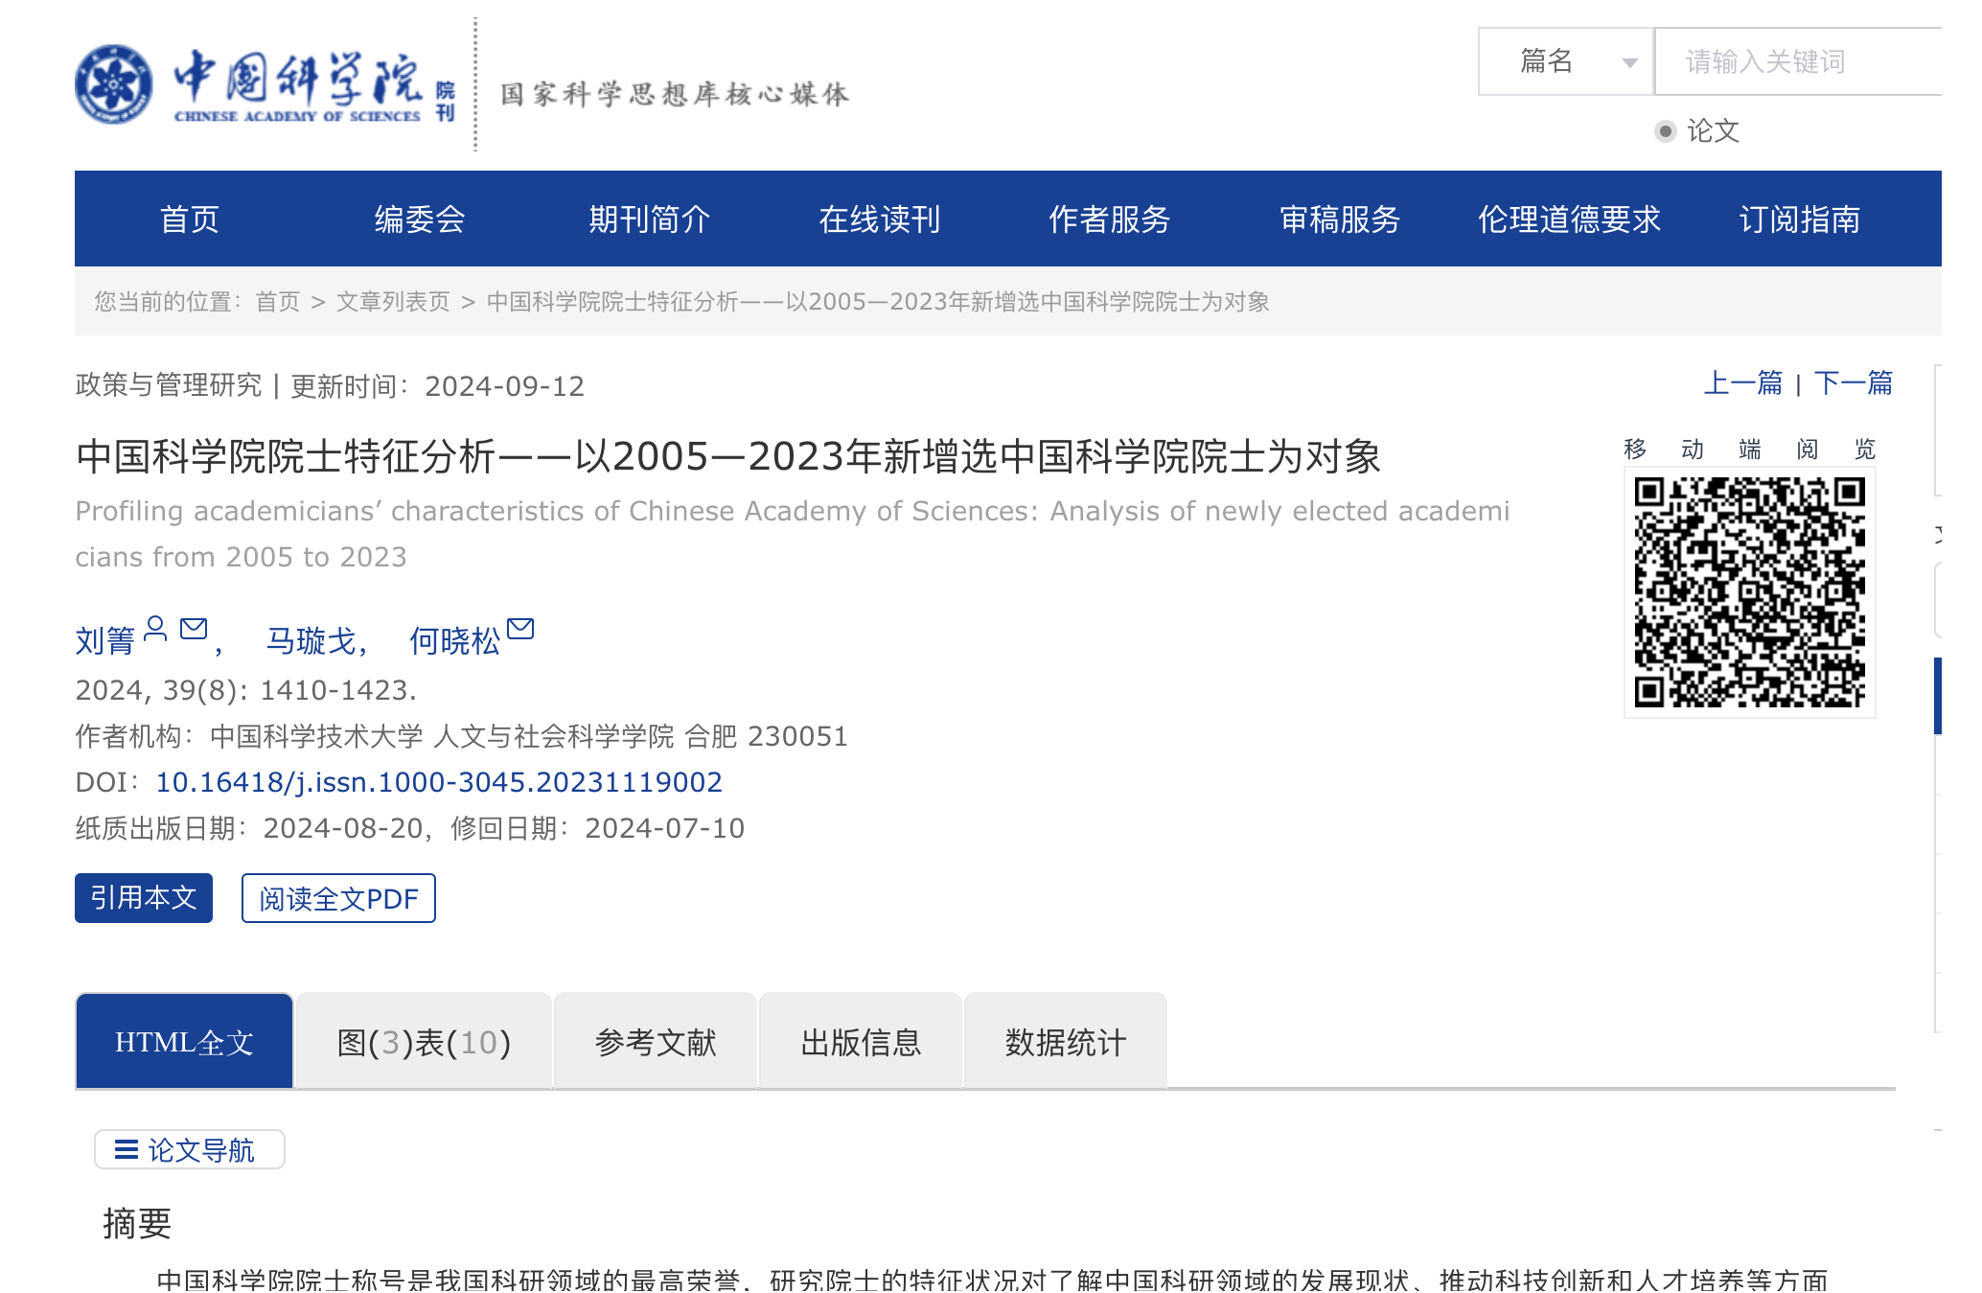The image size is (1982, 1293).
Task: Open the 订阅指南 menu item
Action: click(x=1800, y=219)
